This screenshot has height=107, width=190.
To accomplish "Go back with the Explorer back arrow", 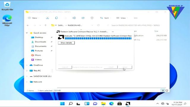I will [28, 25].
